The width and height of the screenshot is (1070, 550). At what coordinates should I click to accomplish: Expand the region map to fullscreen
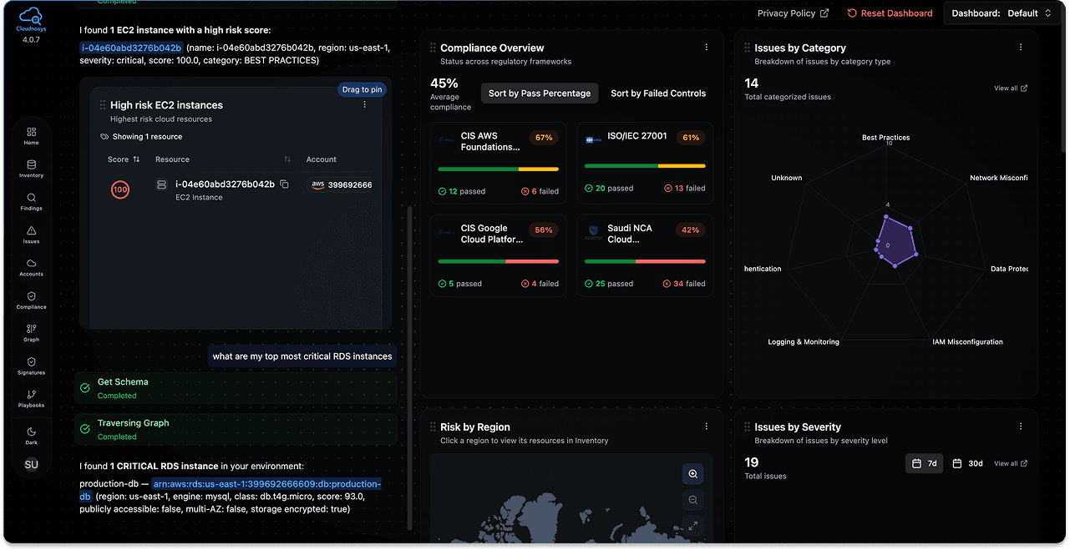coord(692,526)
